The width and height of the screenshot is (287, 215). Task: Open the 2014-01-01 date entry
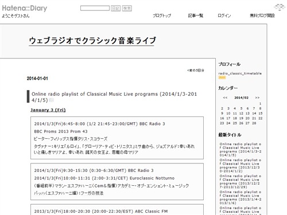tap(37, 79)
